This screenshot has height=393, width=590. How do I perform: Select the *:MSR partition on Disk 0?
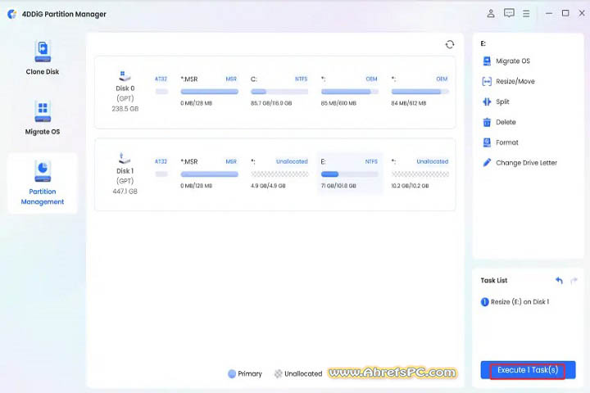coord(209,91)
